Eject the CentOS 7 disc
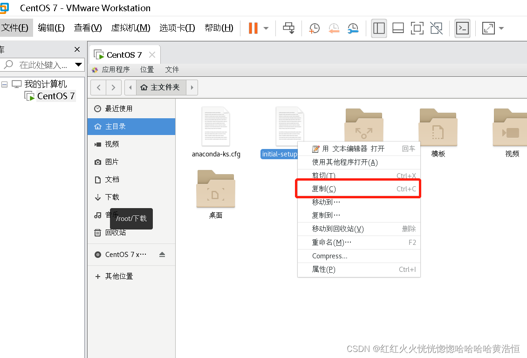The image size is (527, 358). pyautogui.click(x=162, y=255)
